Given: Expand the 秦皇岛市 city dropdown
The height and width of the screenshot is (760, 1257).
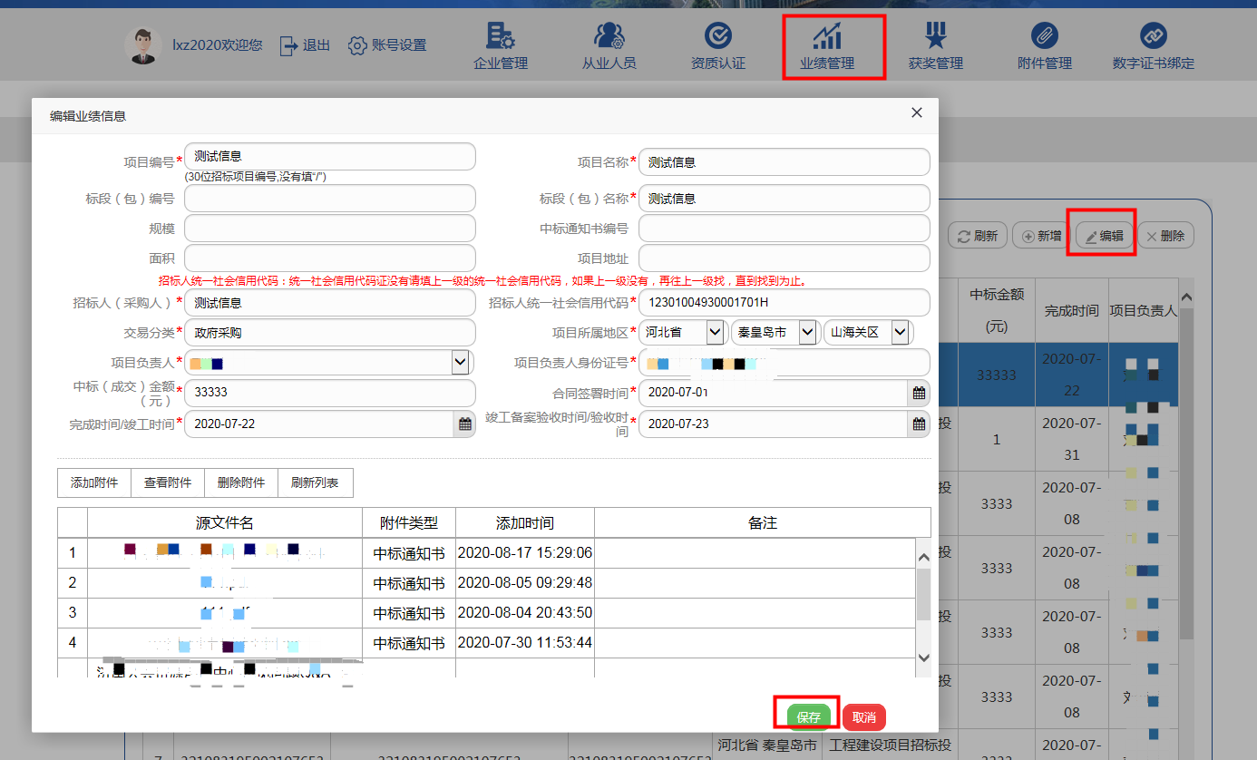Looking at the screenshot, I should click(807, 333).
